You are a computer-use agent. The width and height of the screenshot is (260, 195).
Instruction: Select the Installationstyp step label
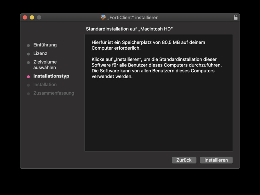coord(51,76)
